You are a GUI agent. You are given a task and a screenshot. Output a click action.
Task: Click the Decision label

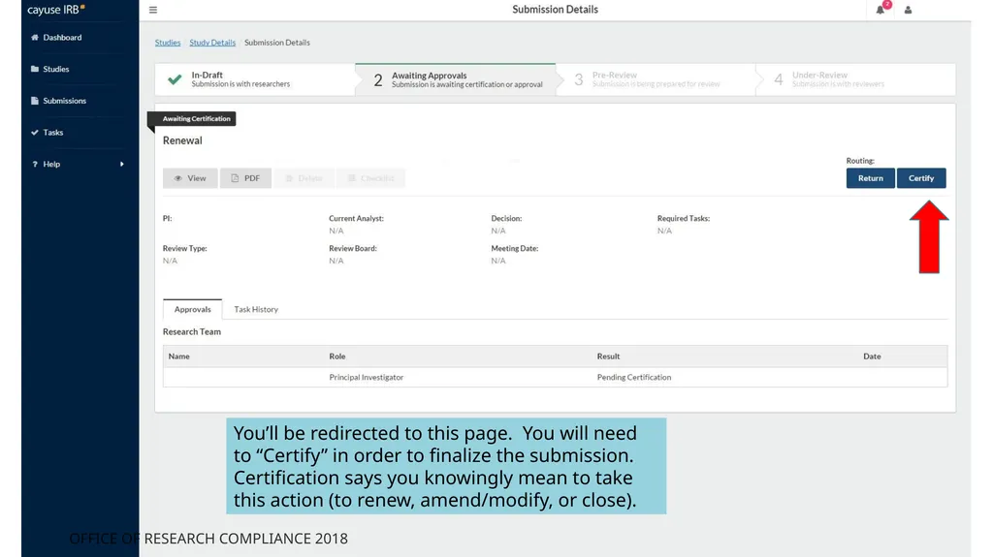[x=506, y=218]
